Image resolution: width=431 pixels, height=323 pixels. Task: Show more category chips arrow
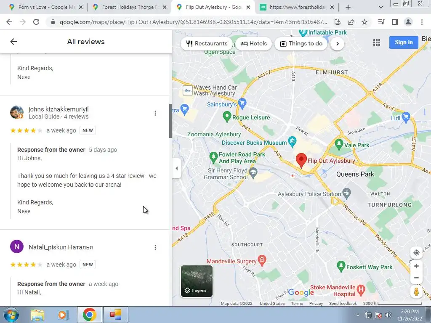pos(337,44)
